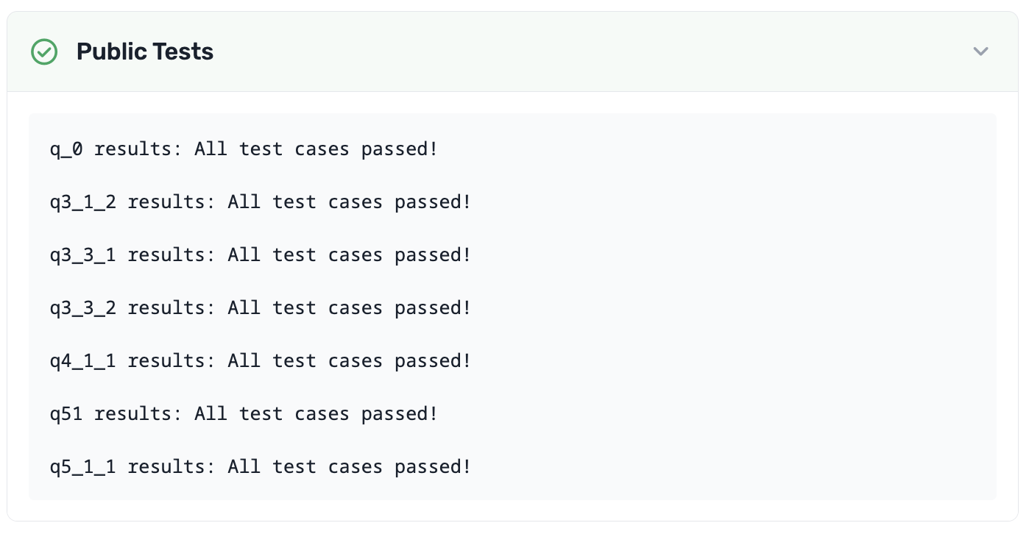Click "All test cases passed!" for q3_3_2
The image size is (1029, 534).
point(349,308)
